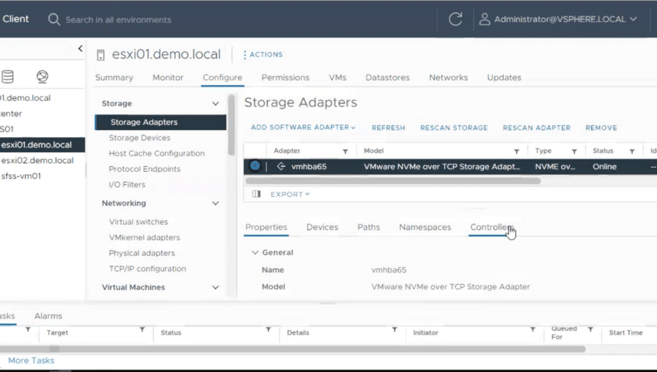Filter the tasks Target column
Image resolution: width=657 pixels, height=372 pixels.
pyautogui.click(x=143, y=330)
